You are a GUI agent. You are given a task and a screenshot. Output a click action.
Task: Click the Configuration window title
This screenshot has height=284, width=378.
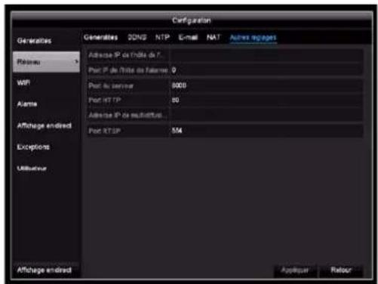click(x=192, y=20)
